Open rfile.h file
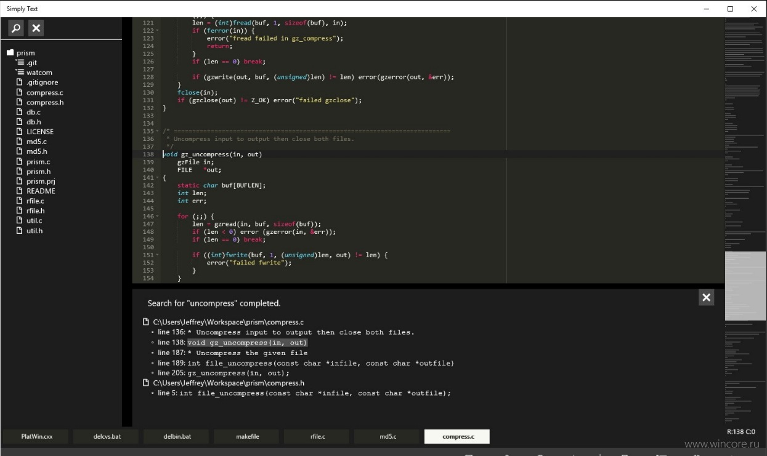Screen dimensions: 767x456 coord(35,210)
